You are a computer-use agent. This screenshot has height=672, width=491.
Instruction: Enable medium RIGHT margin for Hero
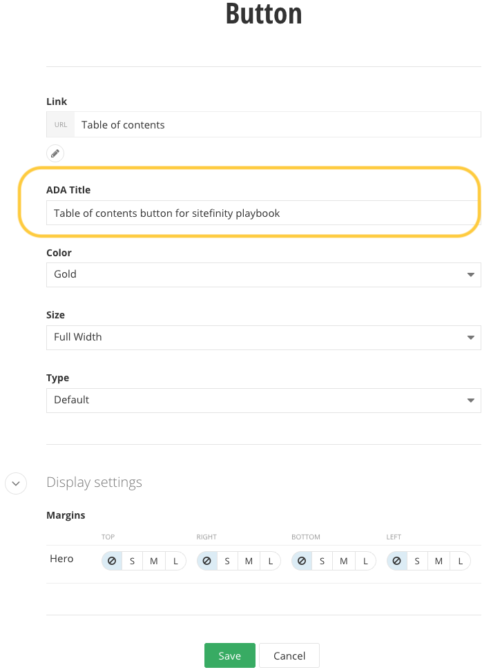(249, 560)
